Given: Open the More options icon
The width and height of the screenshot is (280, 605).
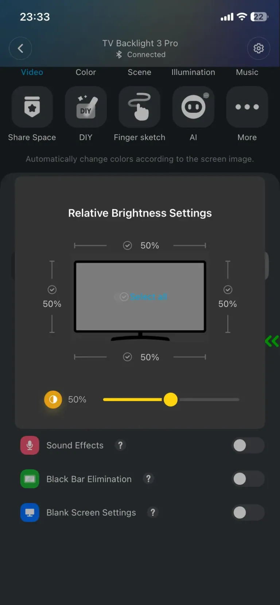Looking at the screenshot, I should point(247,107).
